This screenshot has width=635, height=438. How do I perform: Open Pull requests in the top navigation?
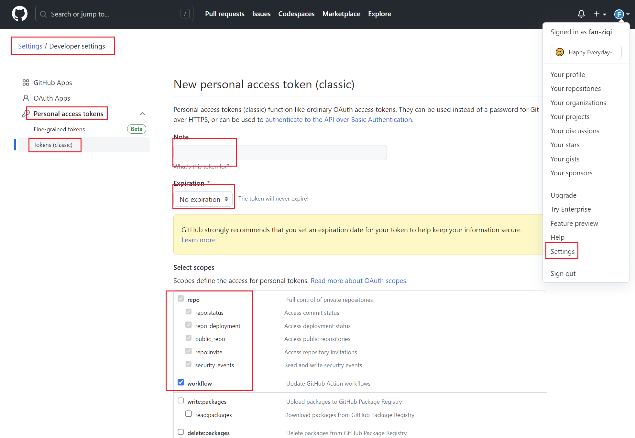(x=225, y=14)
